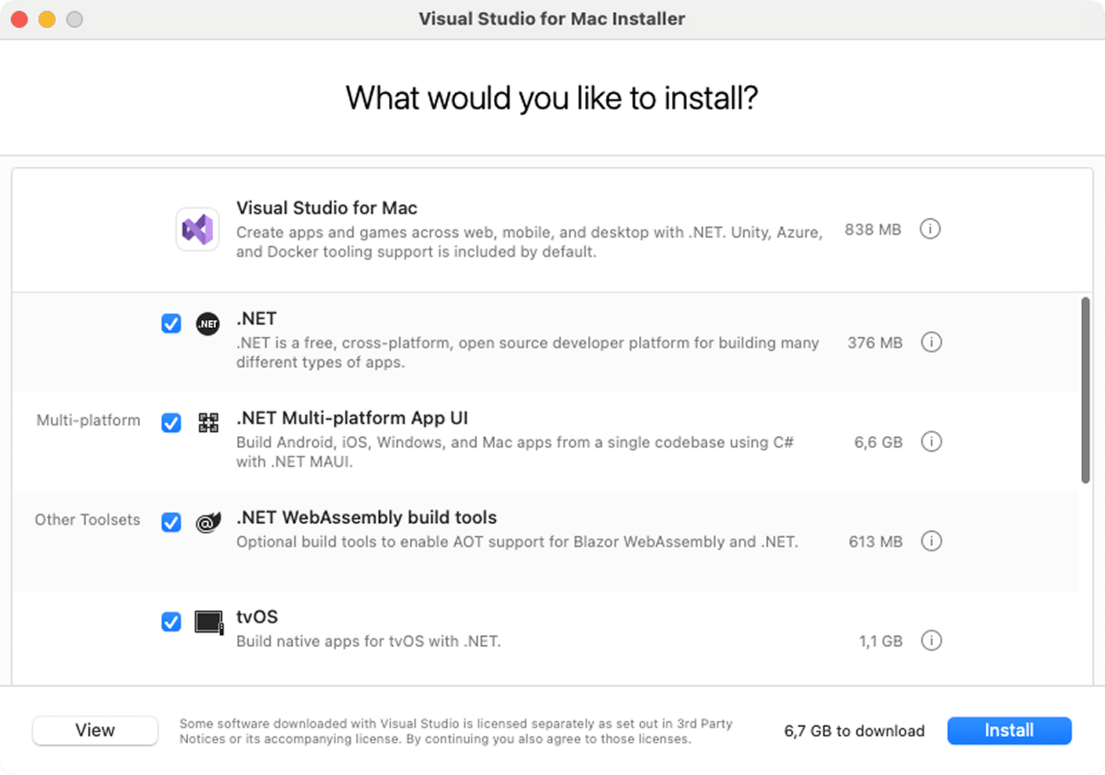Image resolution: width=1105 pixels, height=775 pixels.
Task: Click the Other Toolsets section label
Action: pyautogui.click(x=87, y=519)
